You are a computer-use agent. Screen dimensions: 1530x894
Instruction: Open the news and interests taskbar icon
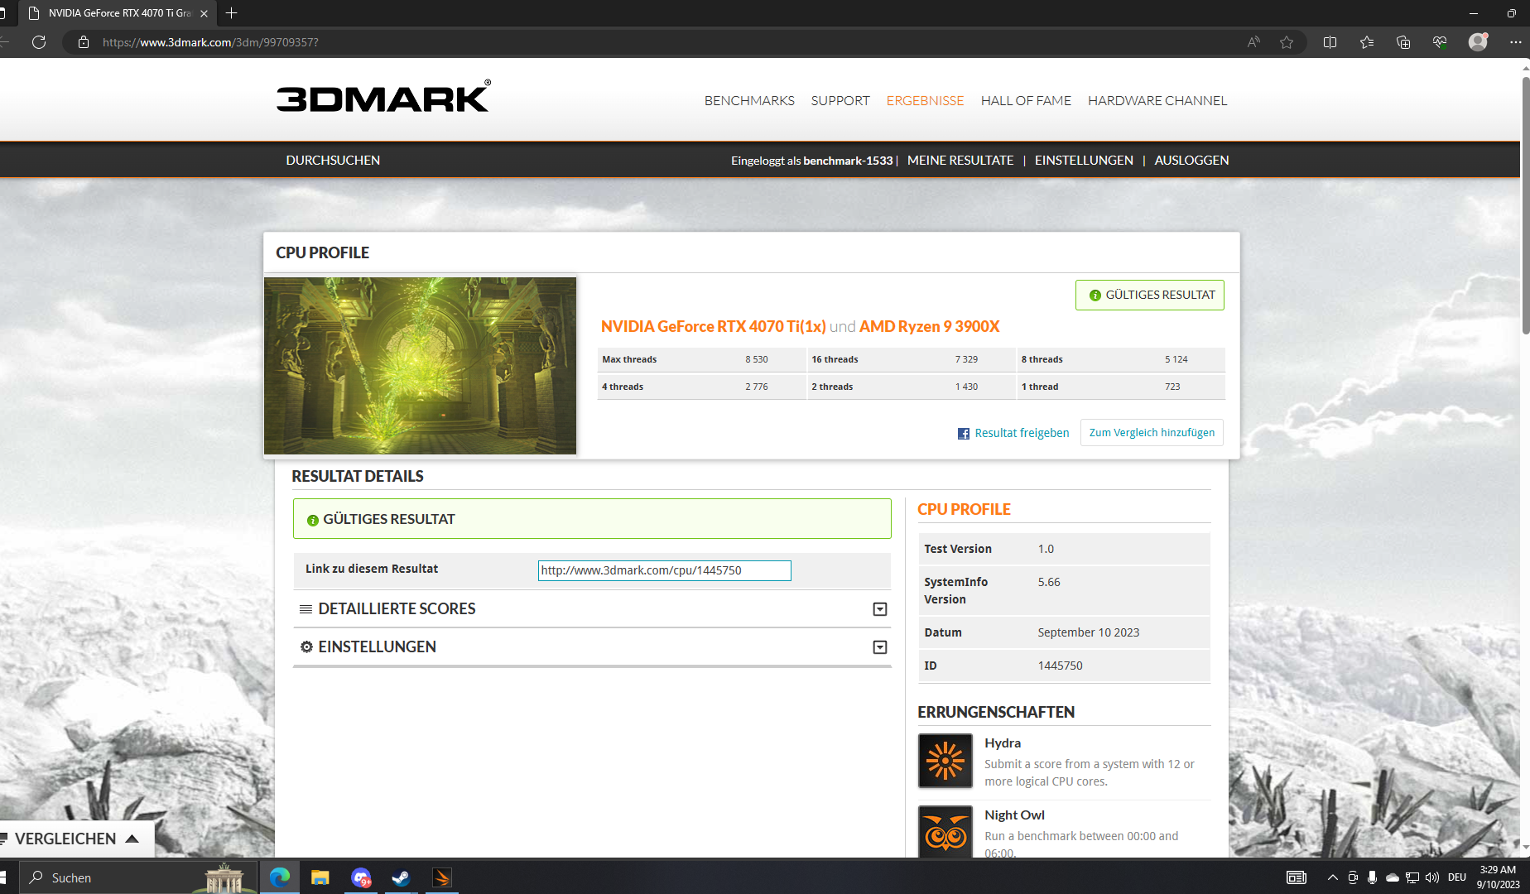click(1297, 877)
